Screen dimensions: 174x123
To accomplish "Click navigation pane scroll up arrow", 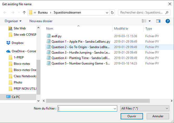I will tap(38, 28).
